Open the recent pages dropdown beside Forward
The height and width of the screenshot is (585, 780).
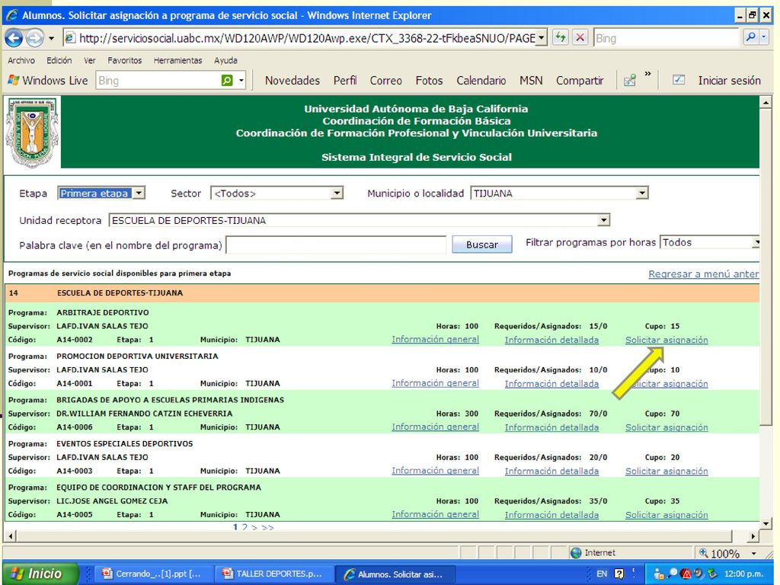click(x=51, y=38)
